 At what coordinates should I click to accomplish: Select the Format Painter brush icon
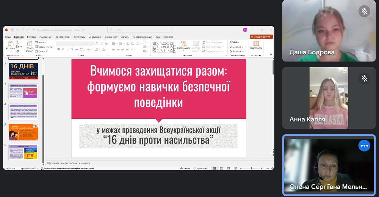click(18, 51)
